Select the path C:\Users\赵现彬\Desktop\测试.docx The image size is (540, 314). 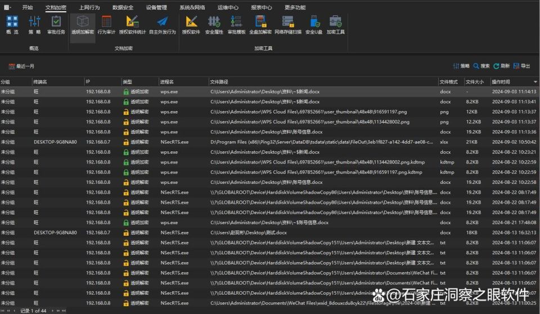point(248,232)
